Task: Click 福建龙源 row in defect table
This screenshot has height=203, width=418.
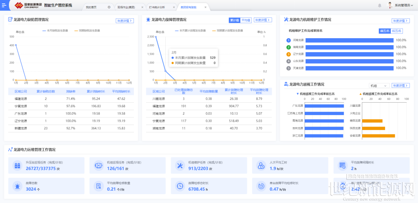Action: pyautogui.click(x=71, y=99)
